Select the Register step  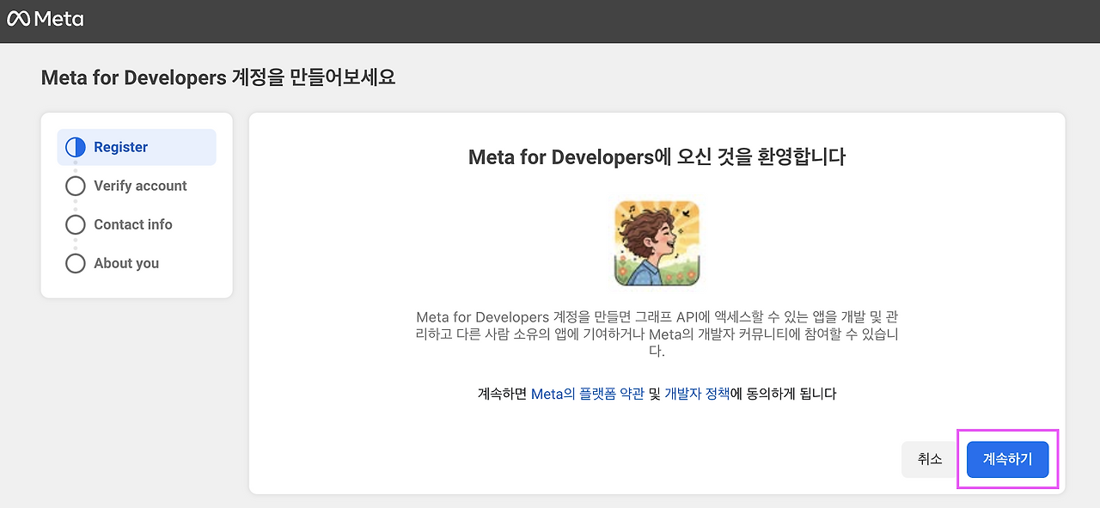(137, 147)
